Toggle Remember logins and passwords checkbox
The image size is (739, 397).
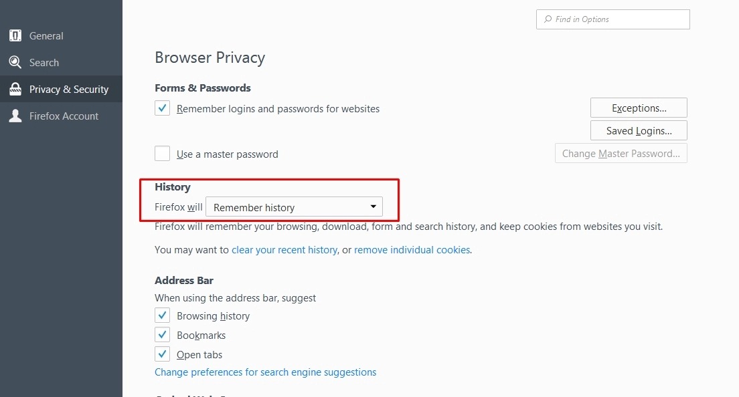pyautogui.click(x=162, y=108)
